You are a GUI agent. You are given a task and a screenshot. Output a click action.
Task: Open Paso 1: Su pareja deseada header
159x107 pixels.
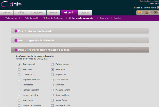[80, 31]
